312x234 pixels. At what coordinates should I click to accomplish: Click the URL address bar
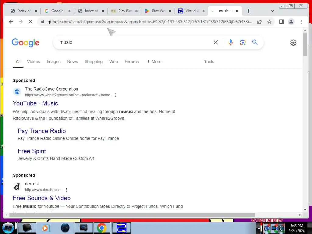click(150, 22)
